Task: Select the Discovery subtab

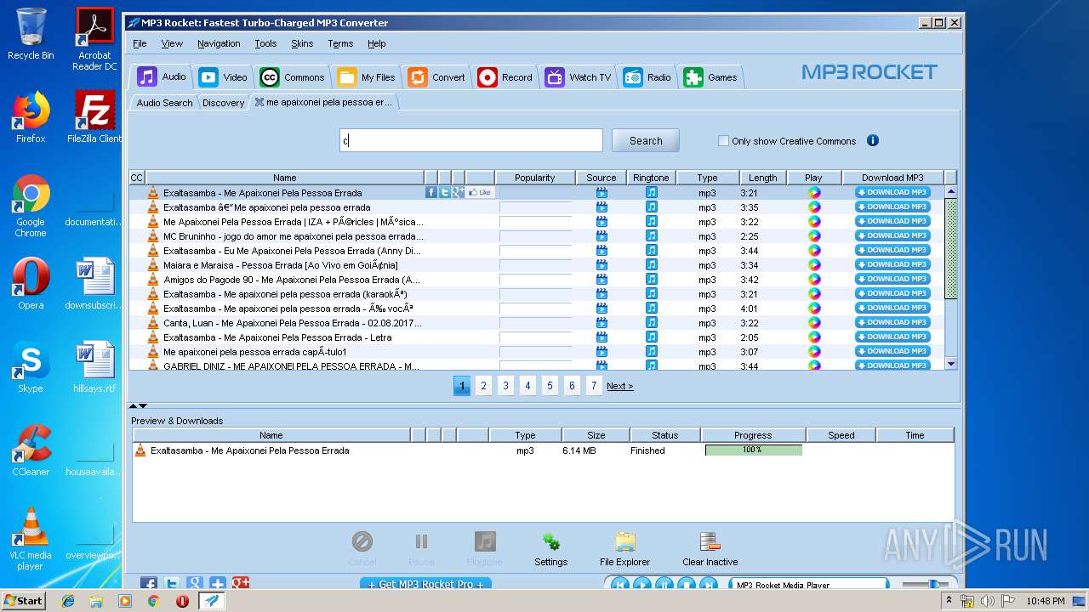Action: 223,103
